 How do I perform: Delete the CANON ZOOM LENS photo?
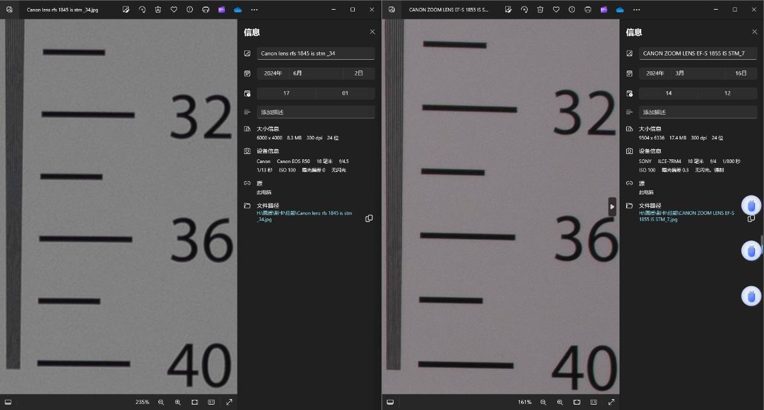(x=540, y=10)
